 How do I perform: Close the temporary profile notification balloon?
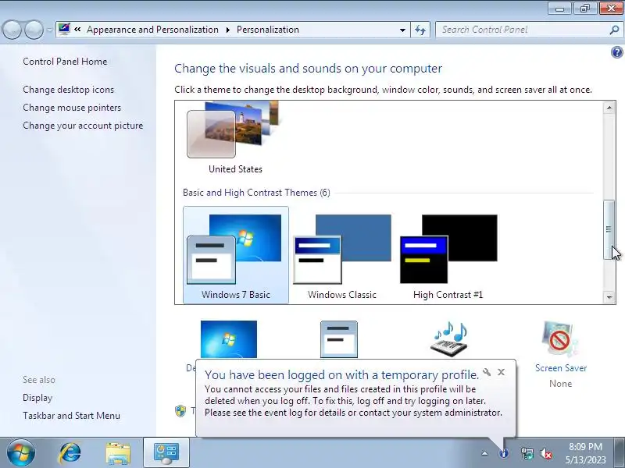tap(501, 372)
